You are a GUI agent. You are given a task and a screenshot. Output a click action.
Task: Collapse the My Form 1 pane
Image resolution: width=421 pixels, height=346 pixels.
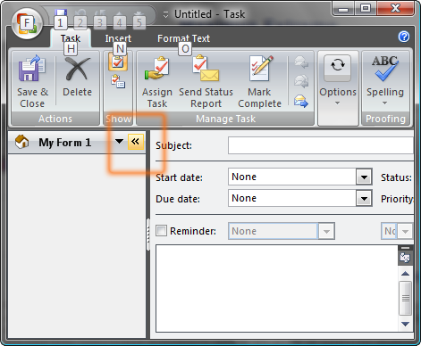tap(135, 142)
